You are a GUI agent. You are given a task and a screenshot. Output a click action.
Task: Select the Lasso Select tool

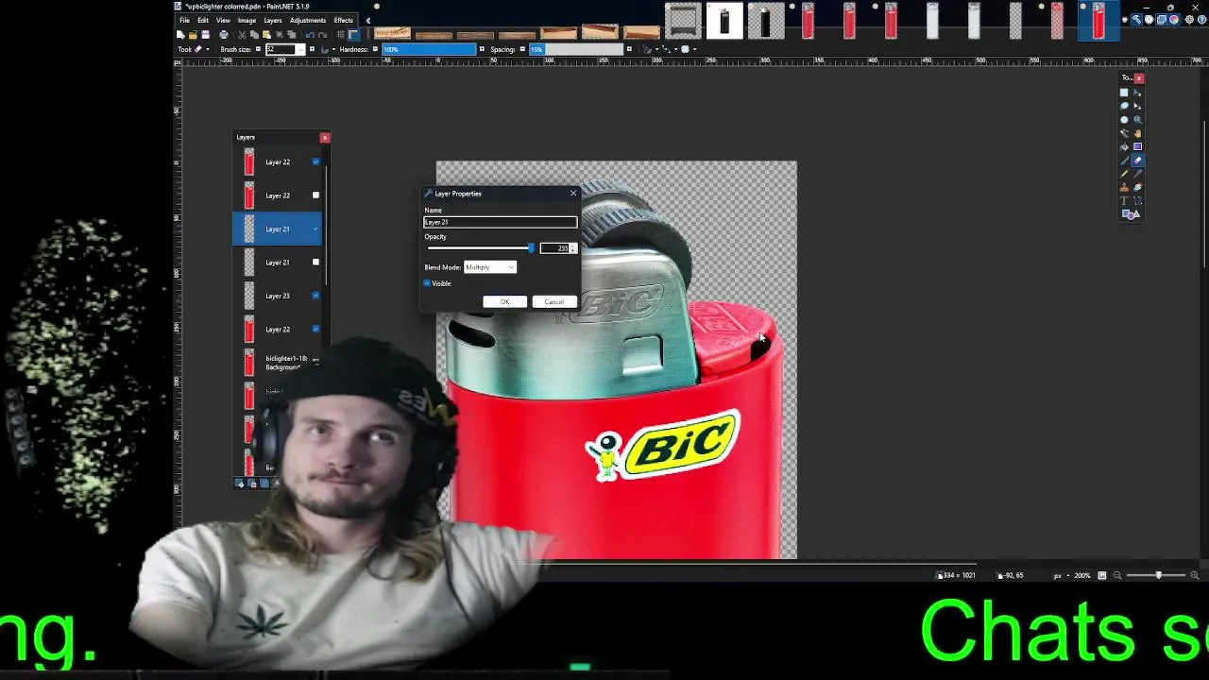1124,106
